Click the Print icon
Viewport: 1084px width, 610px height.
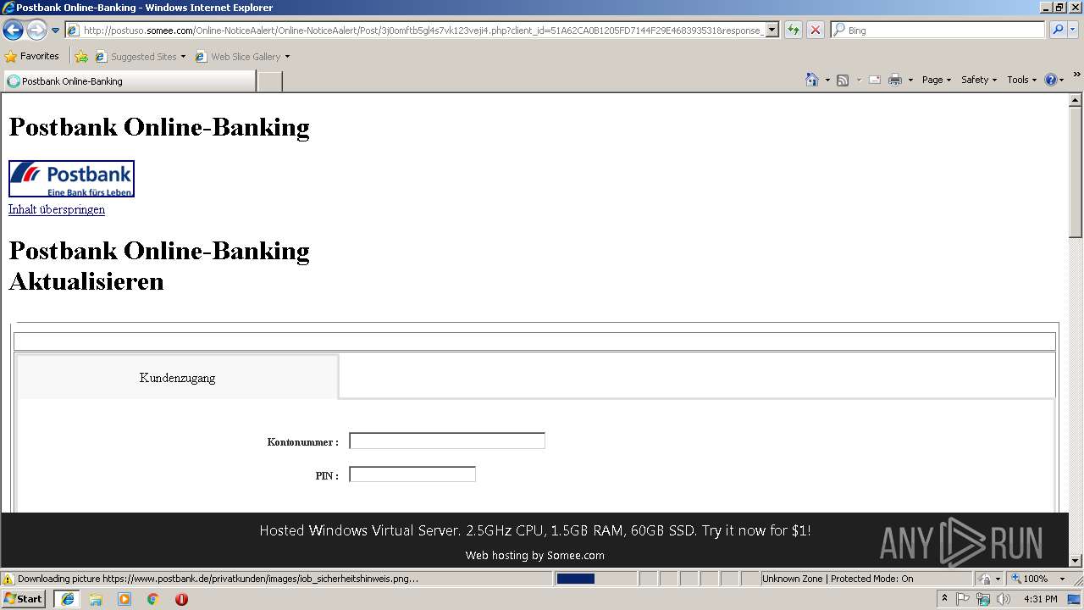click(x=895, y=80)
